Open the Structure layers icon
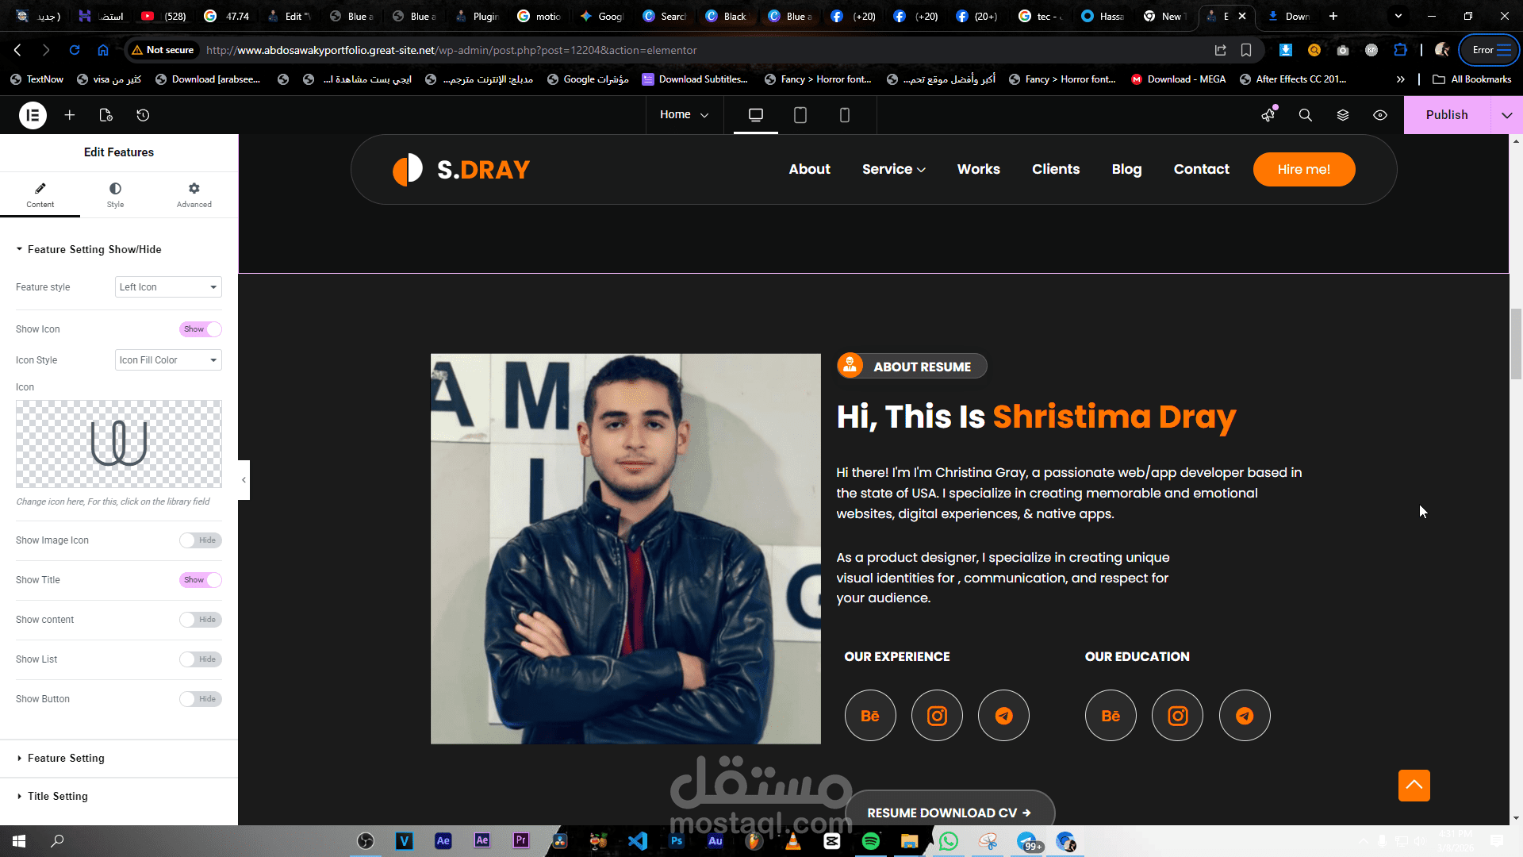The width and height of the screenshot is (1523, 857). (x=1343, y=115)
